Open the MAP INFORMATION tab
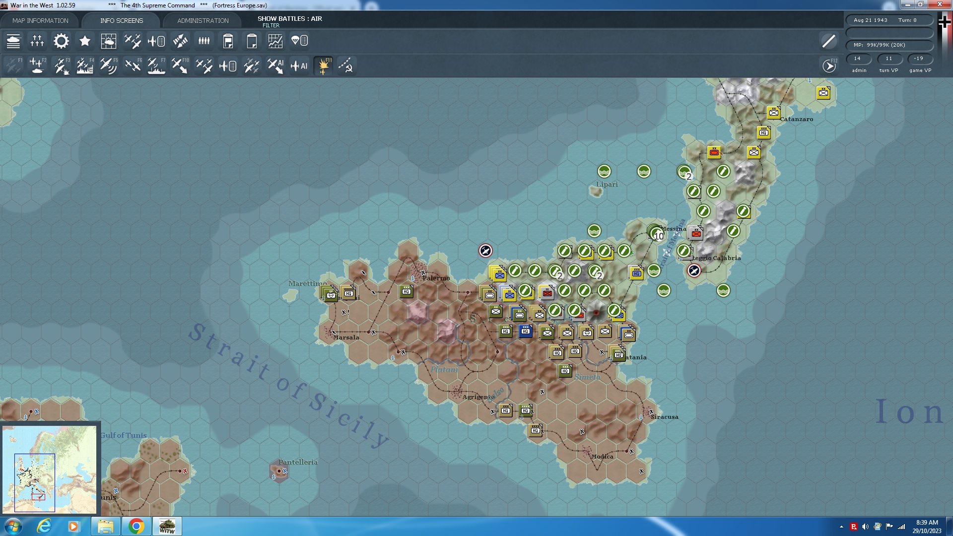 pyautogui.click(x=40, y=20)
